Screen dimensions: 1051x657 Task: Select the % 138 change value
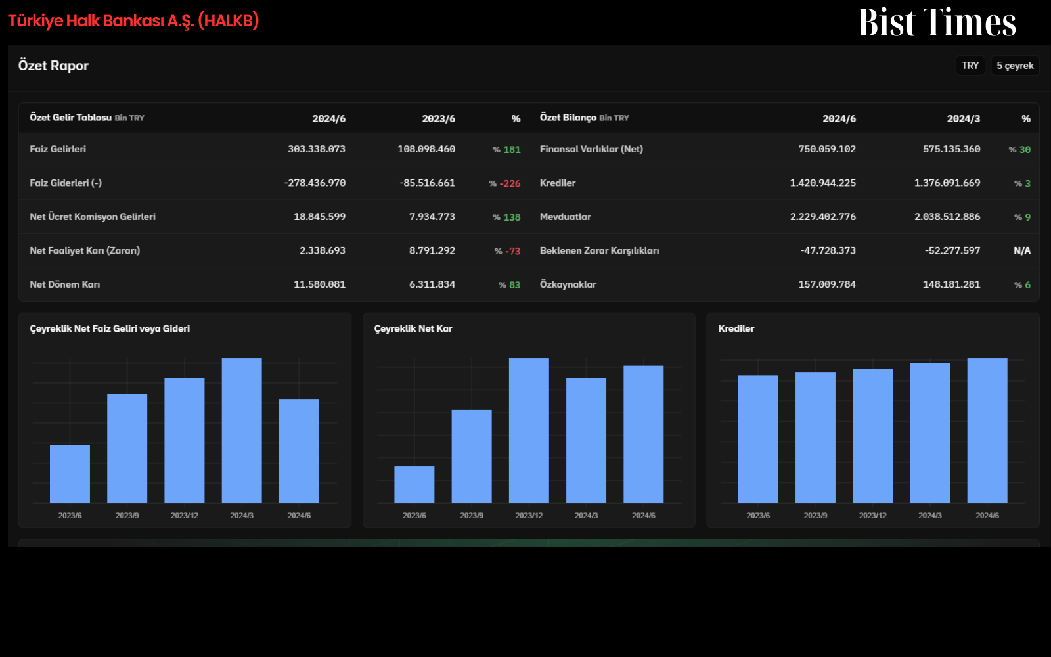click(x=506, y=217)
